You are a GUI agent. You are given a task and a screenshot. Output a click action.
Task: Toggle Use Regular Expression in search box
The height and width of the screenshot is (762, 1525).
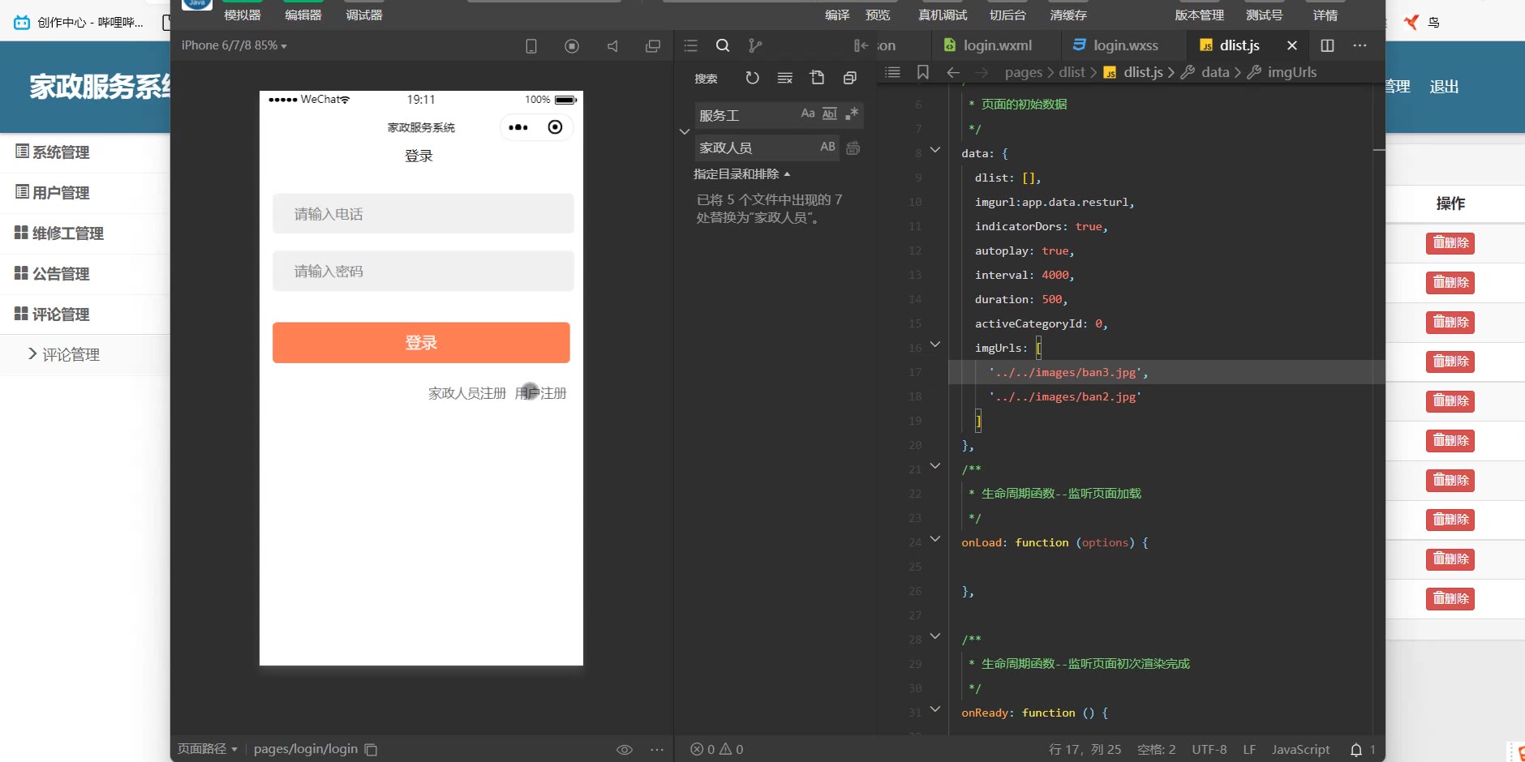(852, 113)
